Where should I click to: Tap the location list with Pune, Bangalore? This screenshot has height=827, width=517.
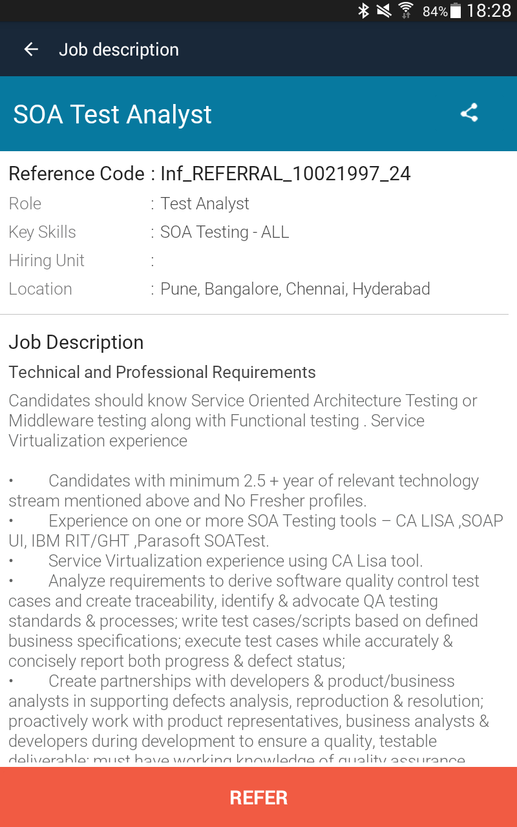point(295,289)
